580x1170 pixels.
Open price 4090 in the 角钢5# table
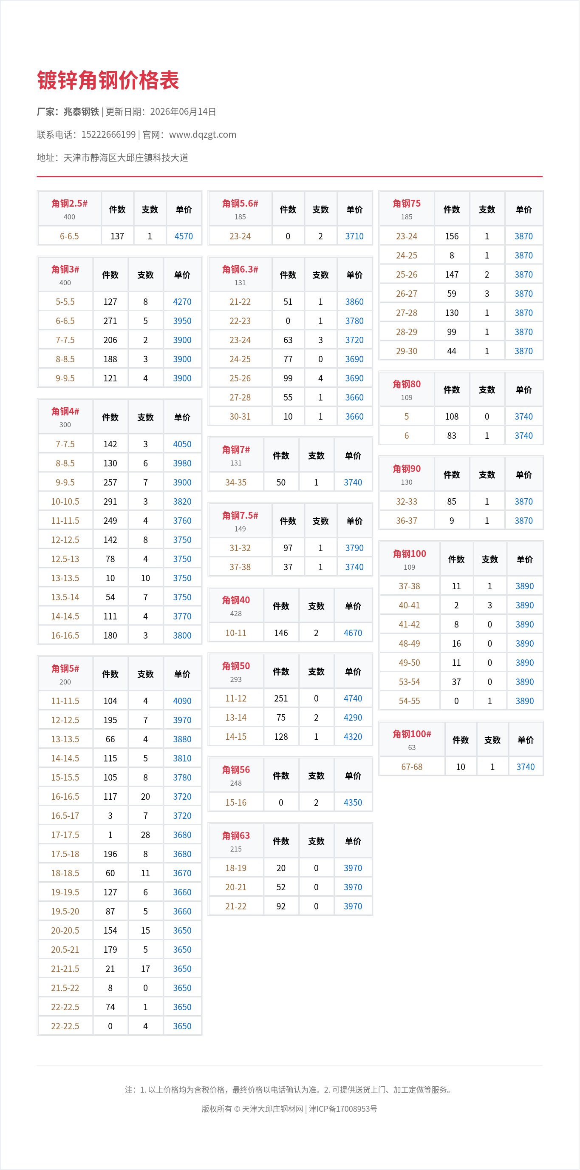pos(182,701)
